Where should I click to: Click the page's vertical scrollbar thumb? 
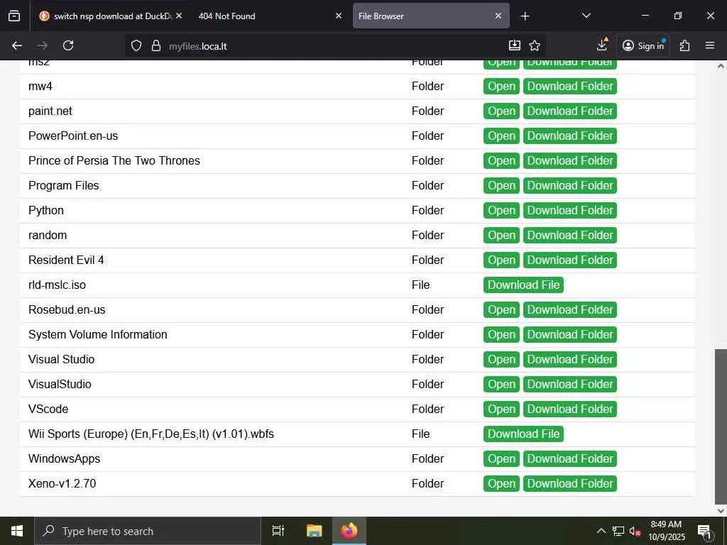coord(721,426)
